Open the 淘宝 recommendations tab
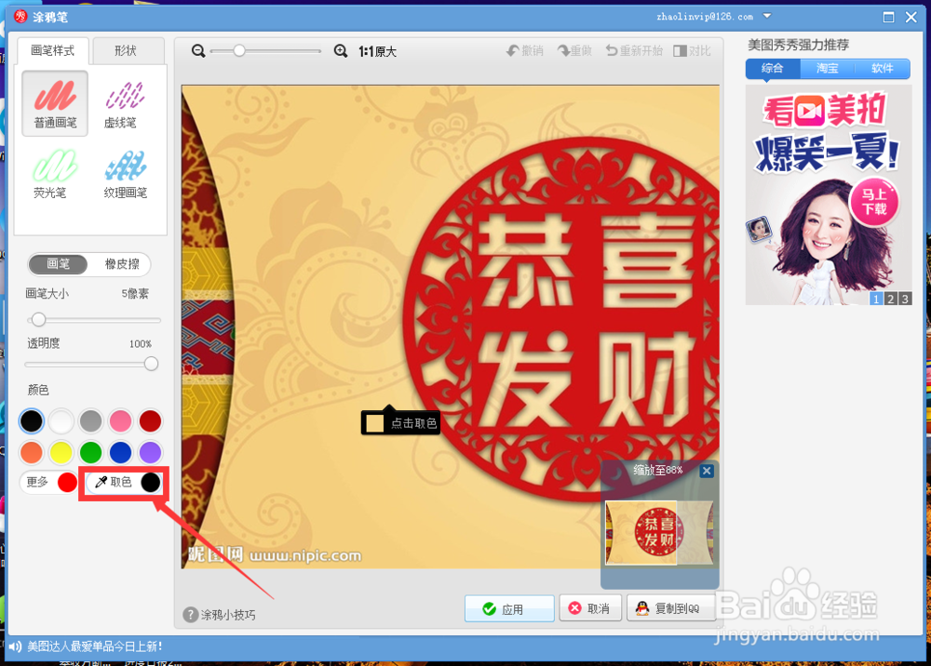 (829, 68)
